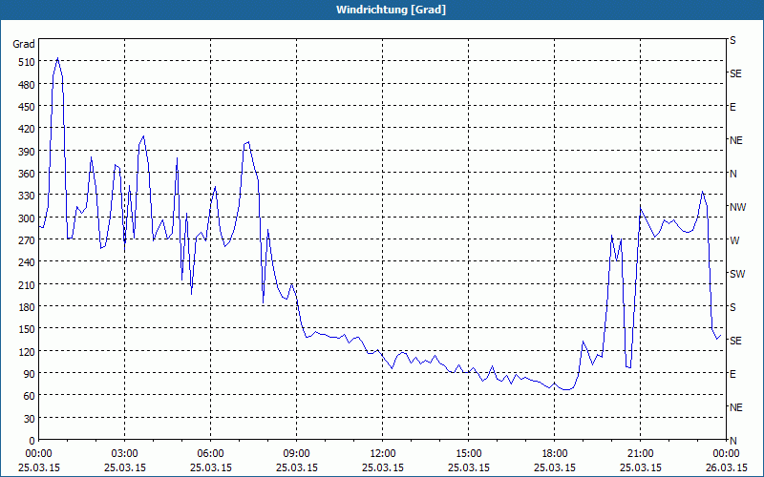Screen dimensions: 764x477
Task: Click the 00:00 label above 26.03.15
Action: (726, 454)
